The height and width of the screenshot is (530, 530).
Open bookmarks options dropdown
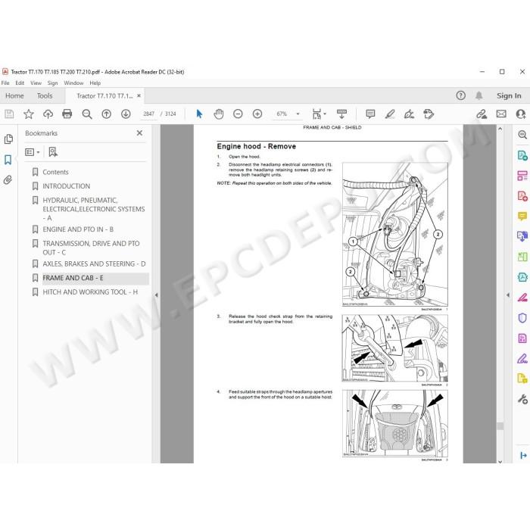point(33,152)
